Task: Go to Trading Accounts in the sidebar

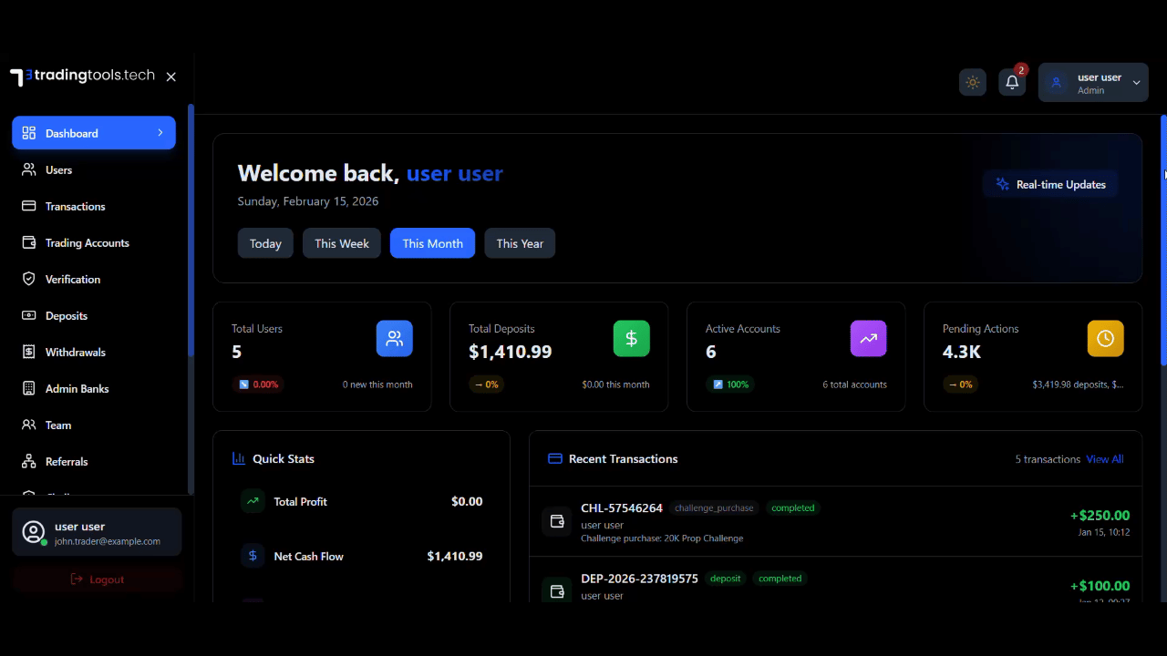Action: (x=87, y=243)
